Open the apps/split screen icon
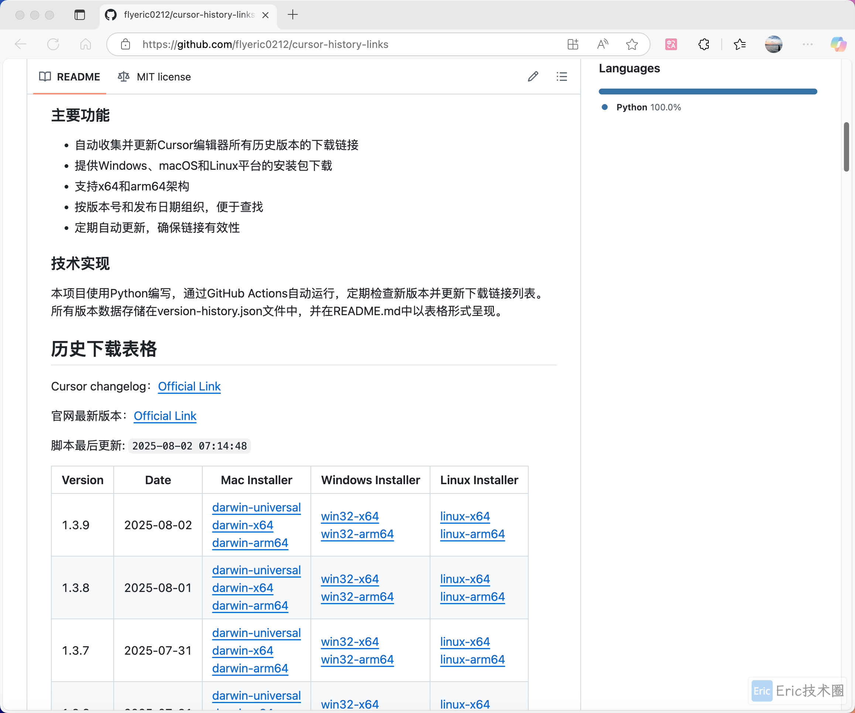855x713 pixels. click(x=573, y=44)
